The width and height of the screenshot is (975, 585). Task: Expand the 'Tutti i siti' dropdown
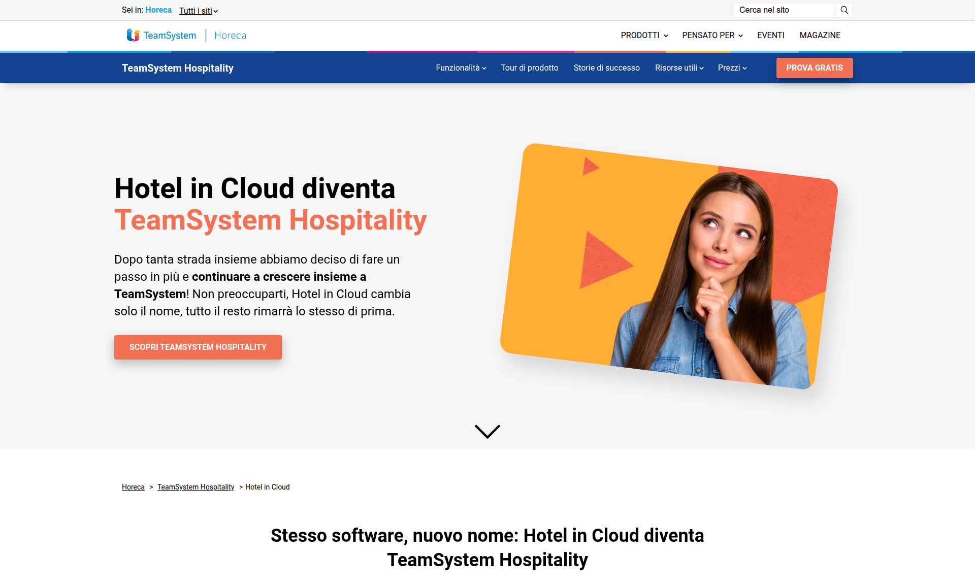(x=199, y=11)
